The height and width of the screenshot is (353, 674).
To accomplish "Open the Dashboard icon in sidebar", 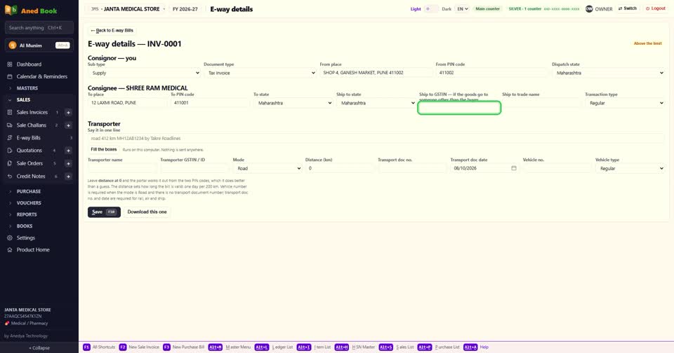I will [x=9, y=64].
